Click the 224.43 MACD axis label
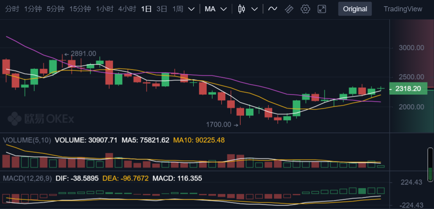 tap(411, 182)
